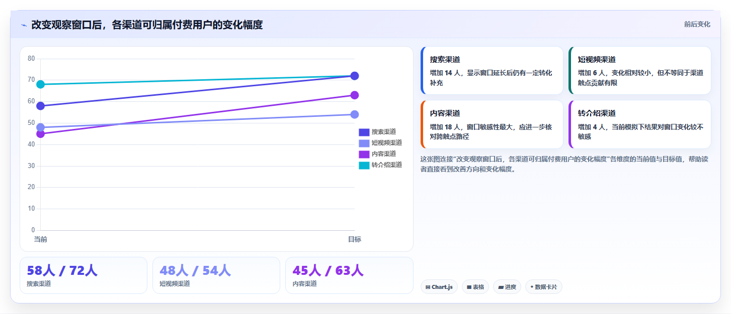Viewport: 731px width, 314px height.
Task: Open the 内容渠道 insight card
Action: pyautogui.click(x=492, y=124)
